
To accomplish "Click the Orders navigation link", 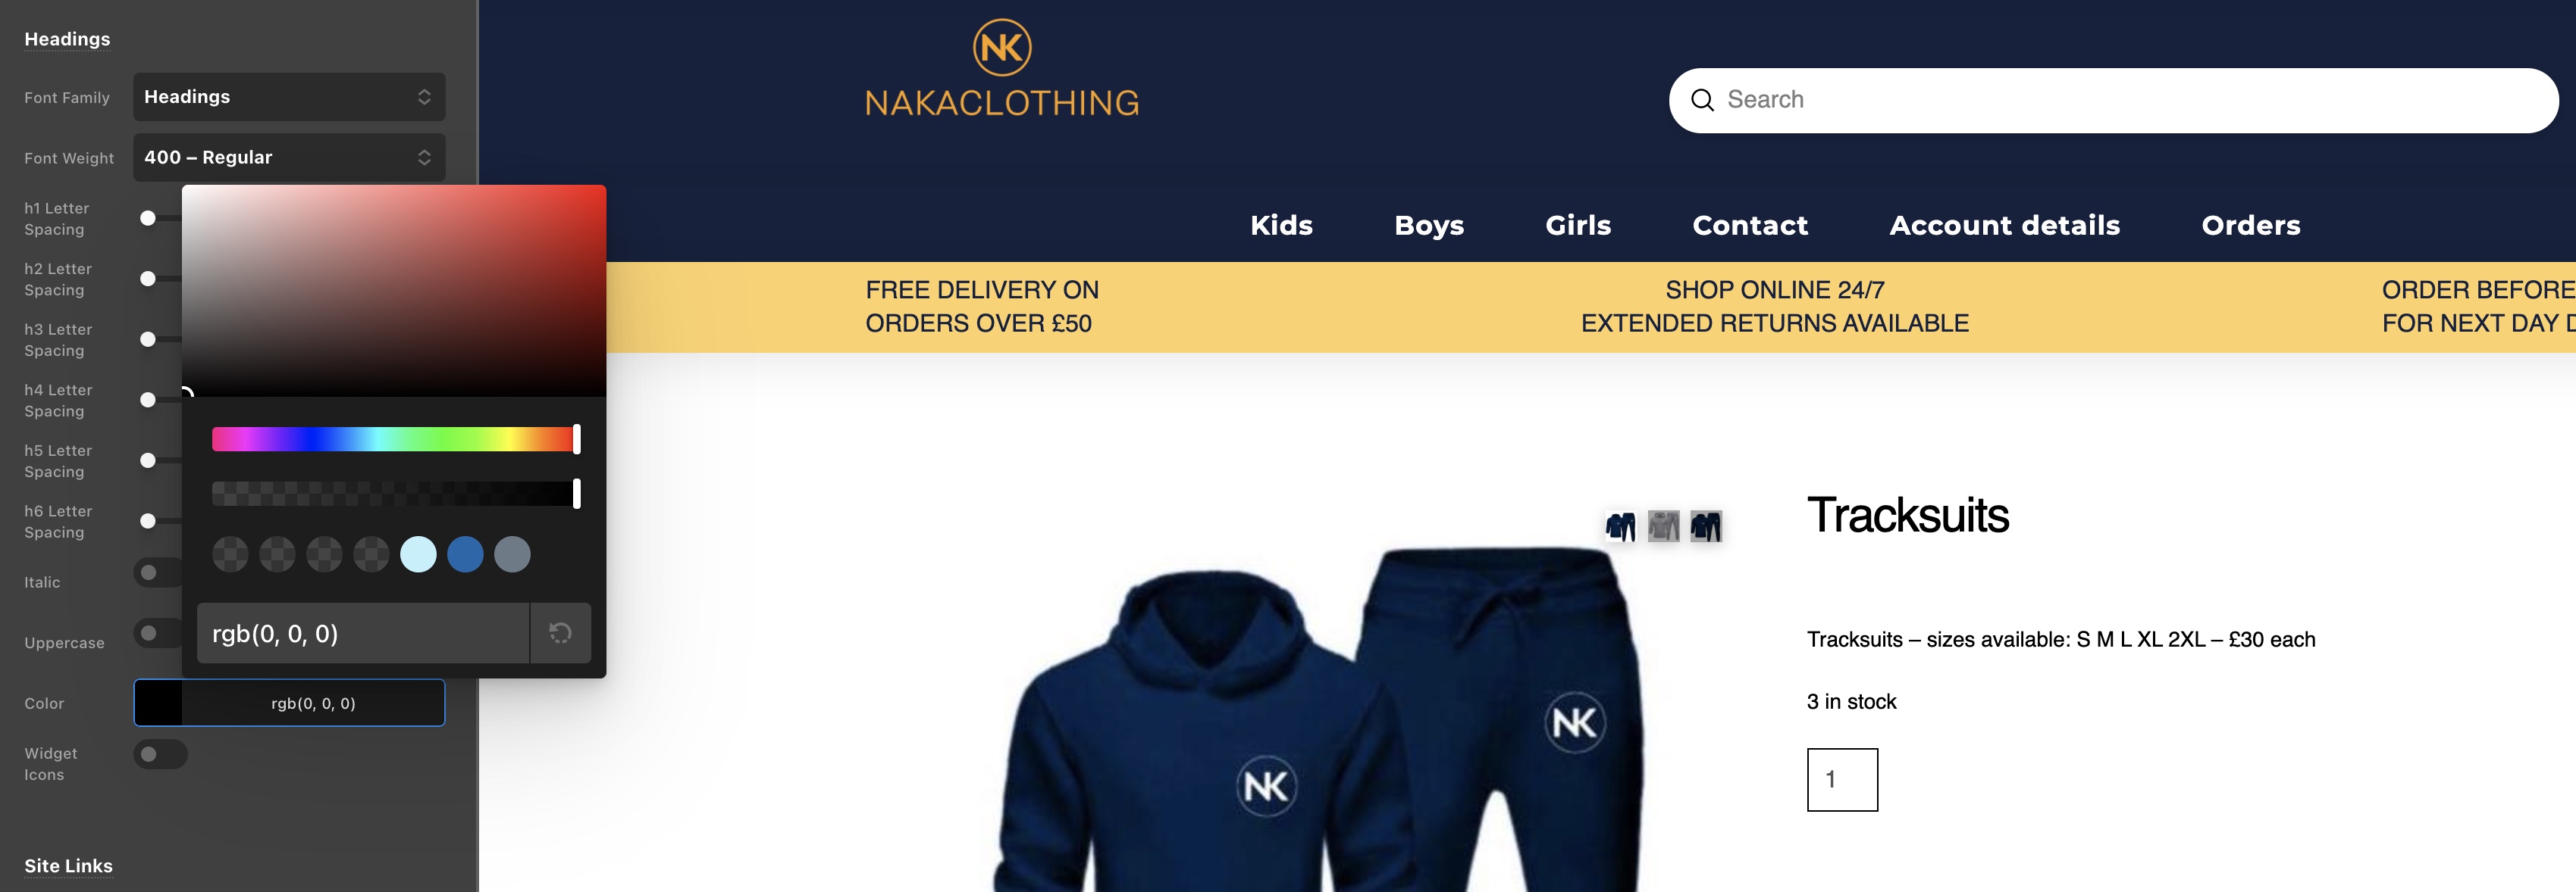I will tap(2250, 226).
